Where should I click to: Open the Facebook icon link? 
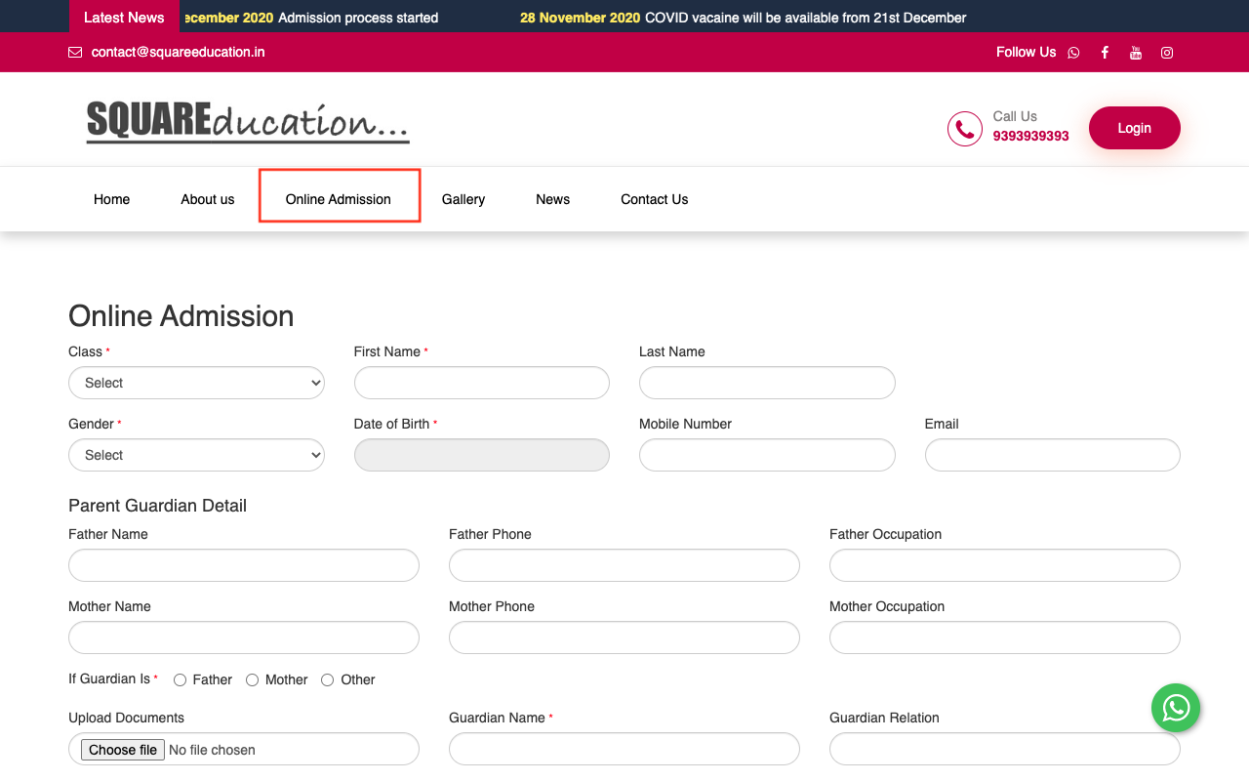[x=1105, y=53]
